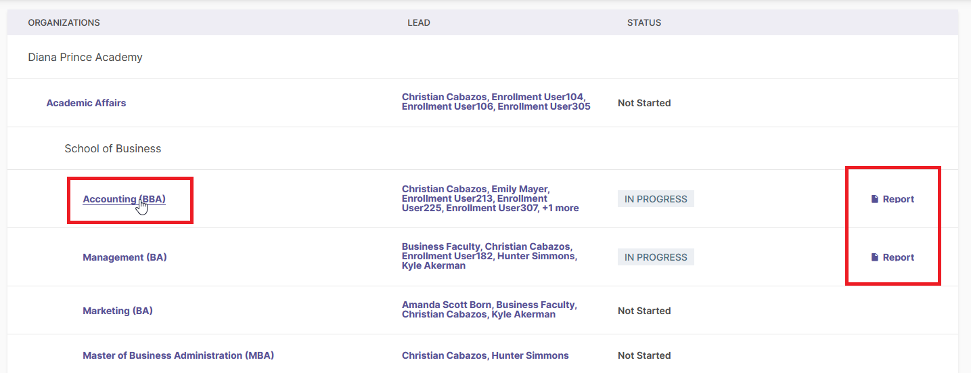Open the Accounting (BBA) organization link

pos(124,199)
